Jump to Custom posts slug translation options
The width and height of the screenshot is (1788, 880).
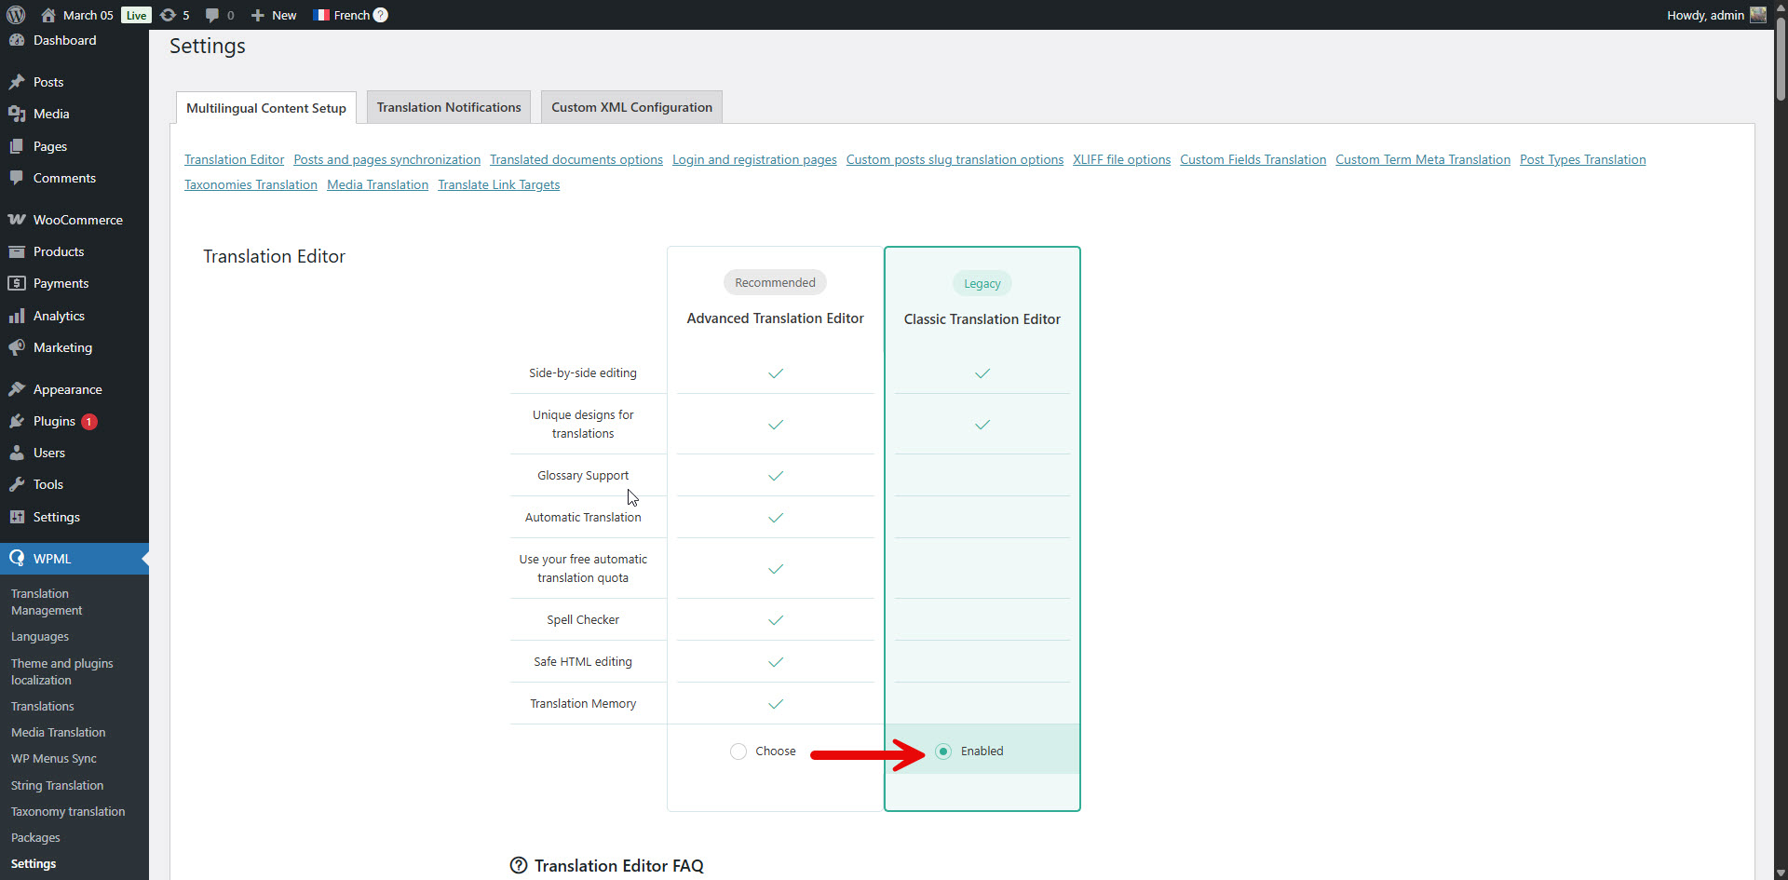coord(955,160)
